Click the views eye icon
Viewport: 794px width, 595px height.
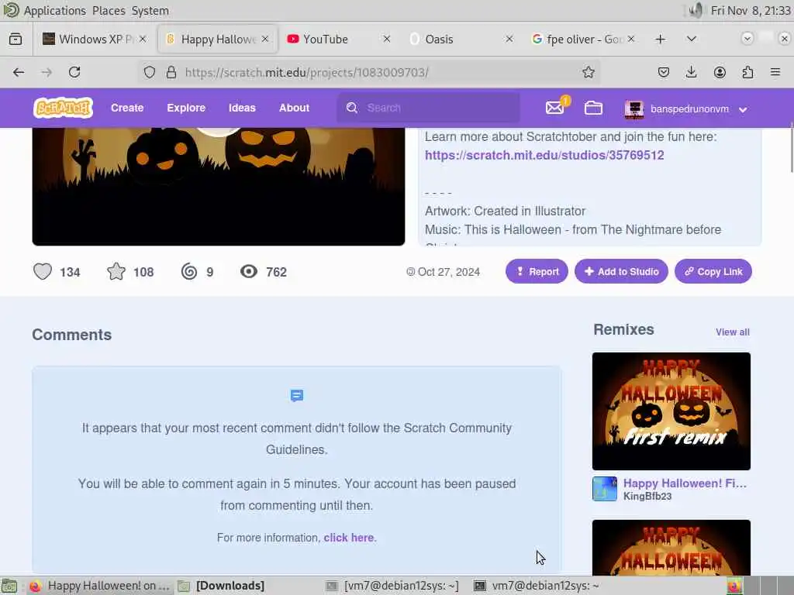click(249, 272)
